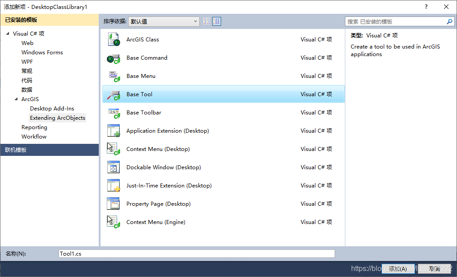Select Dockable Window (Desktop) label

point(164,167)
